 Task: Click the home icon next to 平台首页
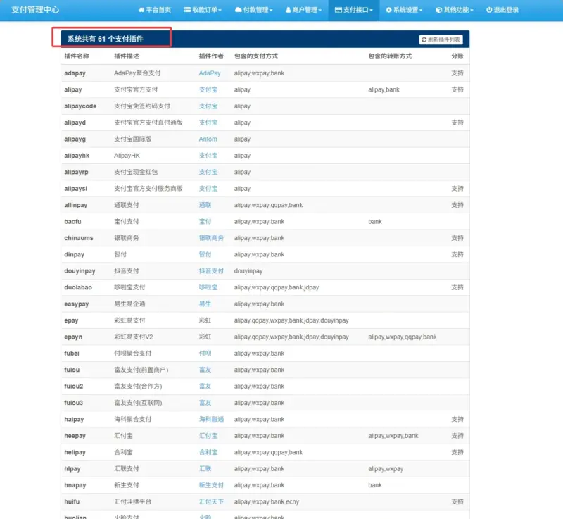click(x=141, y=11)
